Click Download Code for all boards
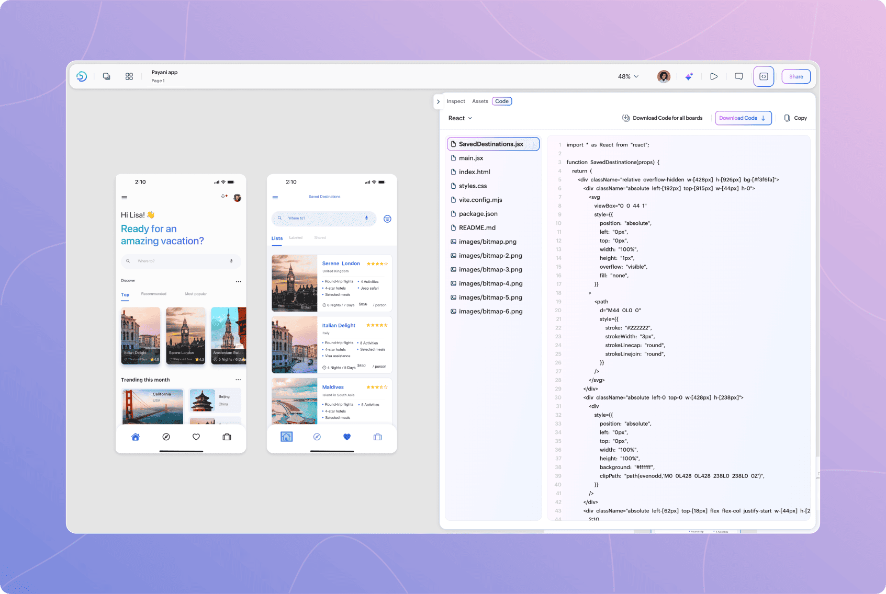Viewport: 886px width, 594px height. 663,118
